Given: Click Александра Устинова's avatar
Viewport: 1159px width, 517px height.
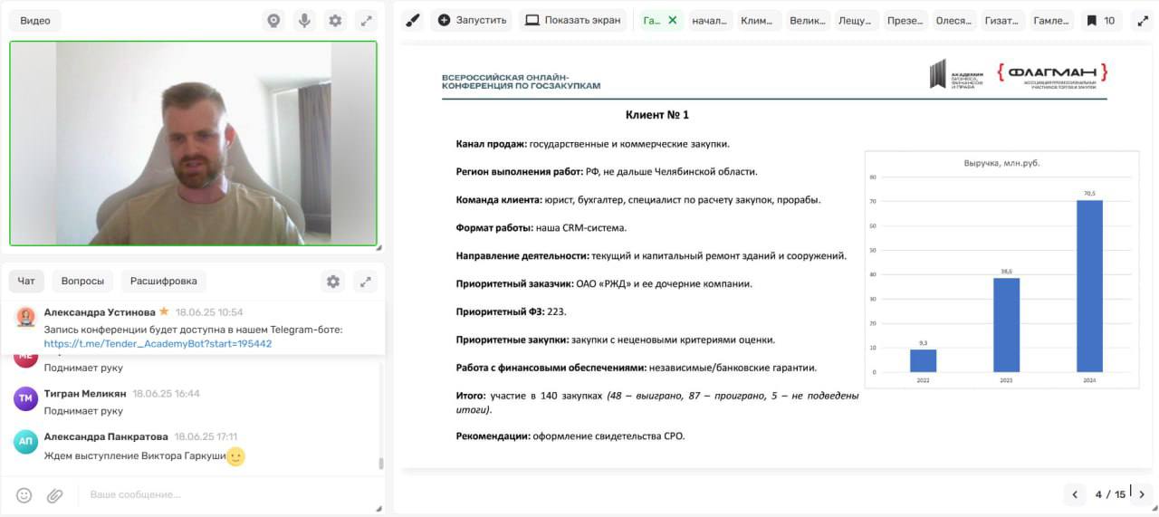Looking at the screenshot, I should point(25,316).
